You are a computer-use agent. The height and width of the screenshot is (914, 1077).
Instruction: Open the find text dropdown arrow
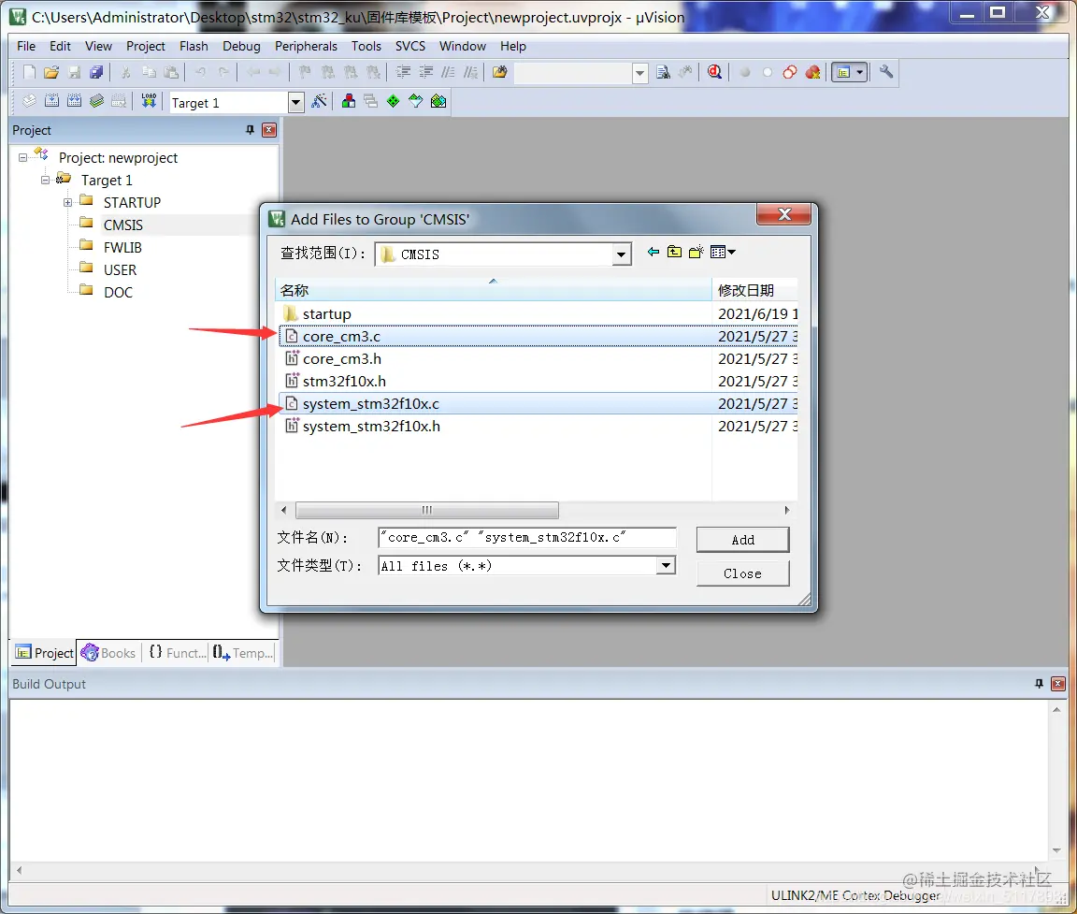[639, 73]
